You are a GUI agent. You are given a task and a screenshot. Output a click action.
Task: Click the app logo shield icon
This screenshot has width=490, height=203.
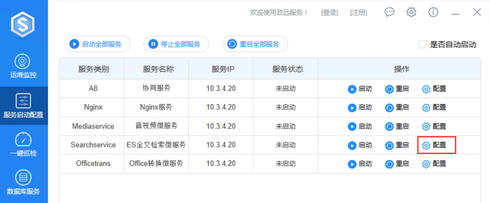[23, 25]
